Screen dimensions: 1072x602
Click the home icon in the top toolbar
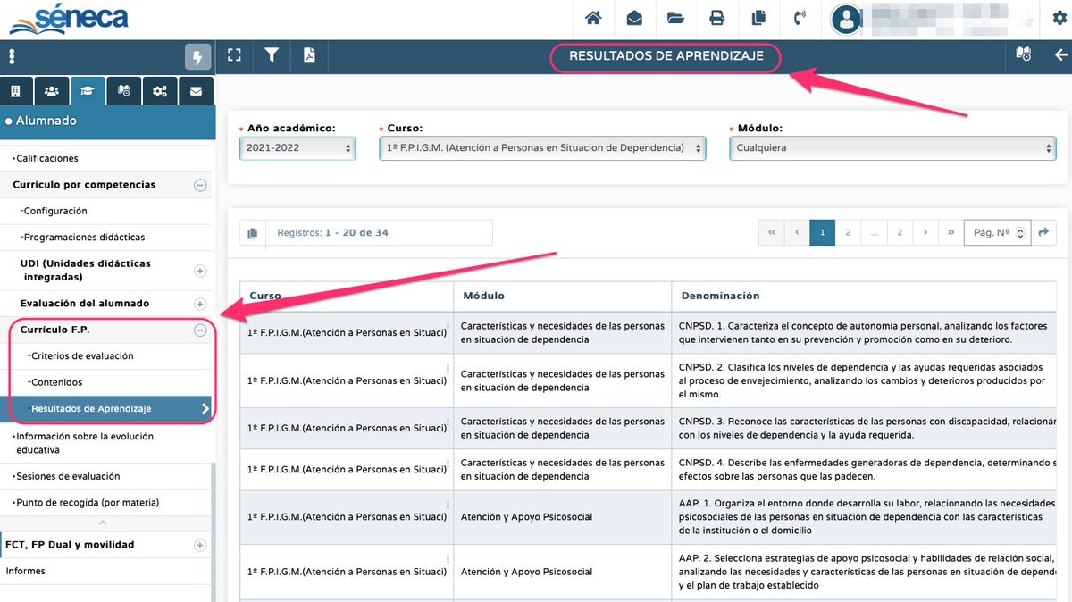pyautogui.click(x=593, y=19)
